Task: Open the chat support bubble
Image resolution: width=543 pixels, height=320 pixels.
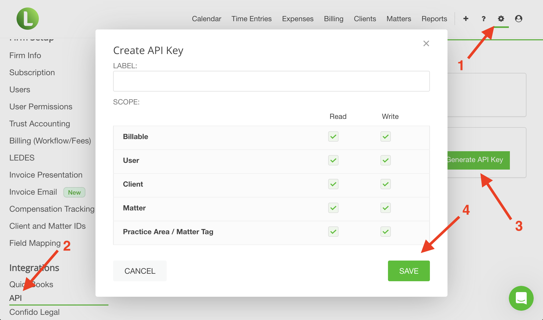Action: [521, 298]
